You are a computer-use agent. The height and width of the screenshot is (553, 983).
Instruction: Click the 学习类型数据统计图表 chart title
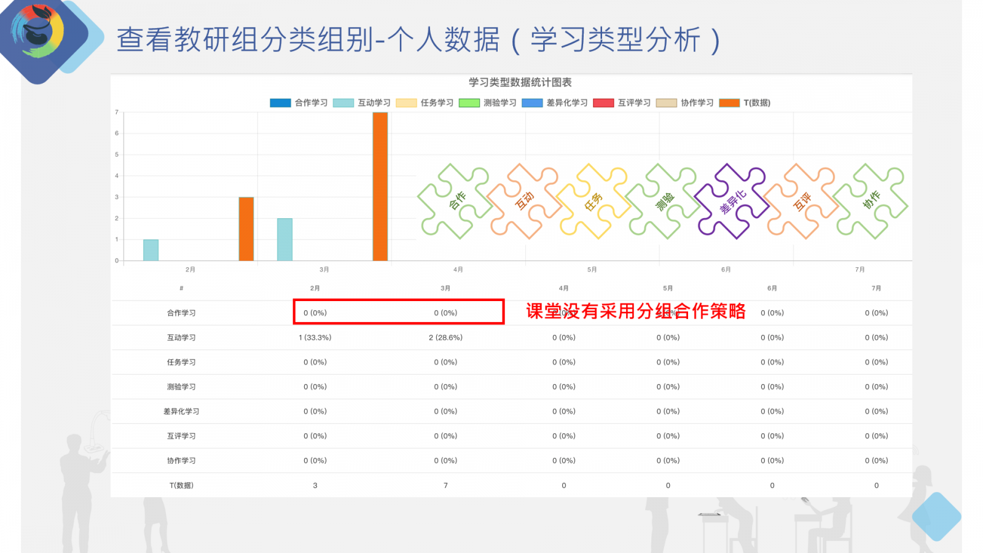tap(519, 82)
